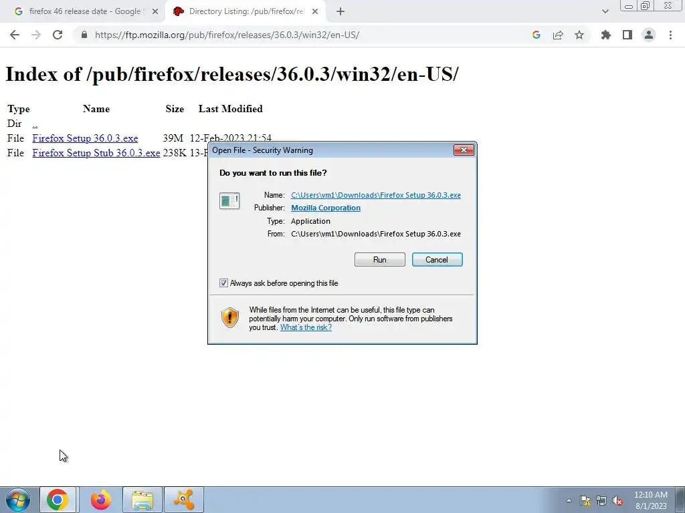
Task: Open the Chrome three-dot menu
Action: pos(670,35)
